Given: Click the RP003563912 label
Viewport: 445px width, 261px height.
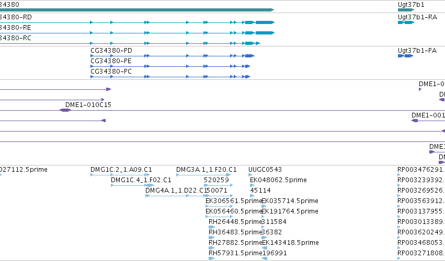Looking at the screenshot, I should 421,201.
